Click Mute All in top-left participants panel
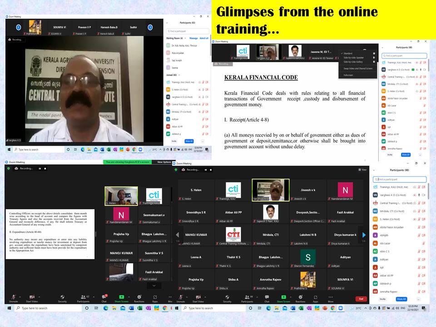The width and height of the screenshot is (436, 327). (x=189, y=141)
